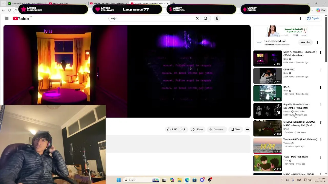Click the Download button
The height and width of the screenshot is (184, 328).
coord(217,129)
